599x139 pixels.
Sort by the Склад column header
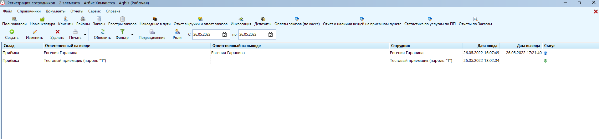(x=22, y=46)
